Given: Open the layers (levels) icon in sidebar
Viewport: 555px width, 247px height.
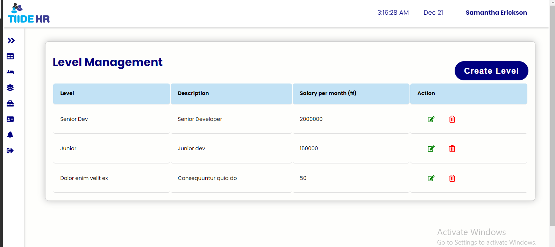Looking at the screenshot, I should pos(10,88).
